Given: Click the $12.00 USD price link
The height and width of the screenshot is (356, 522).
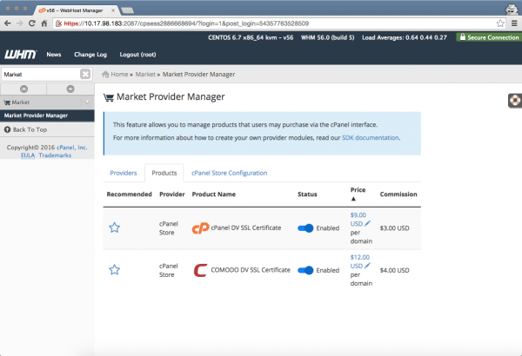Looking at the screenshot, I should point(359,261).
